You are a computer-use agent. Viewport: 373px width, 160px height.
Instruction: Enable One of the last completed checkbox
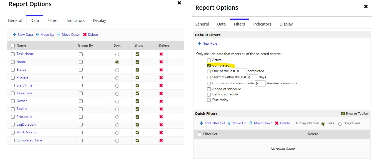(x=209, y=71)
